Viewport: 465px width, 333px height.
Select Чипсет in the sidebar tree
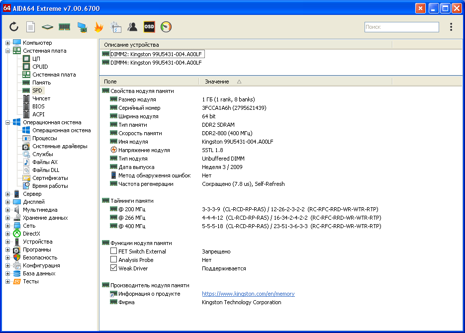click(41, 98)
